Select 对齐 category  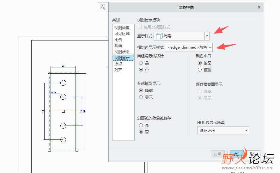118,70
